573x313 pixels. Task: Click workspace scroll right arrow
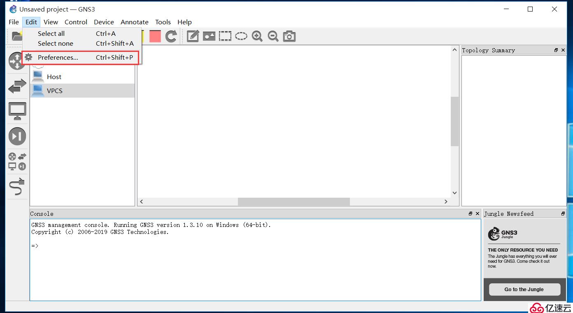(446, 201)
